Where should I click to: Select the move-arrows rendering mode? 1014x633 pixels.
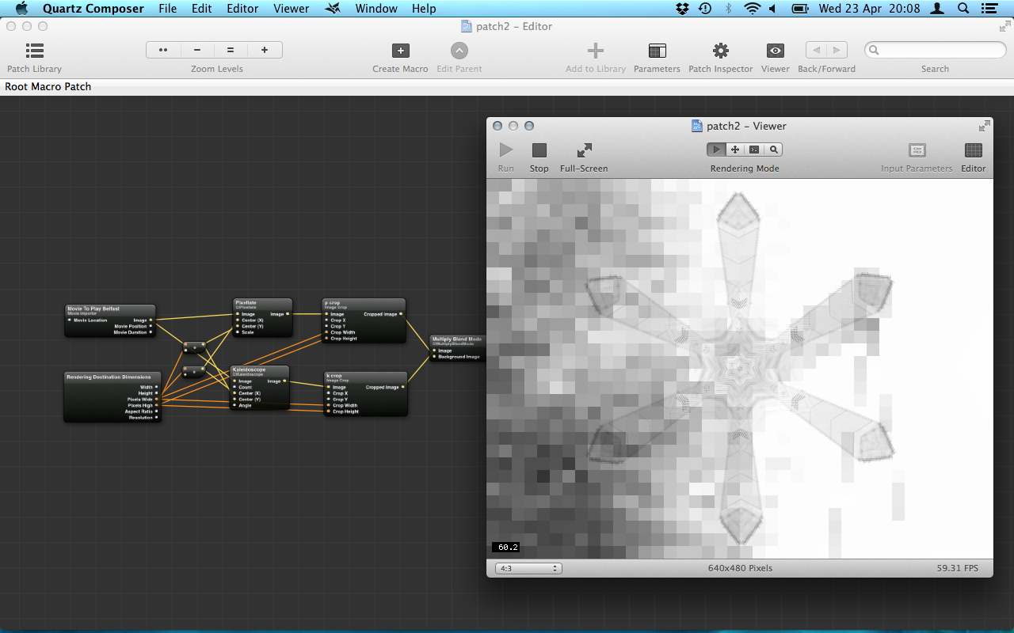[735, 150]
